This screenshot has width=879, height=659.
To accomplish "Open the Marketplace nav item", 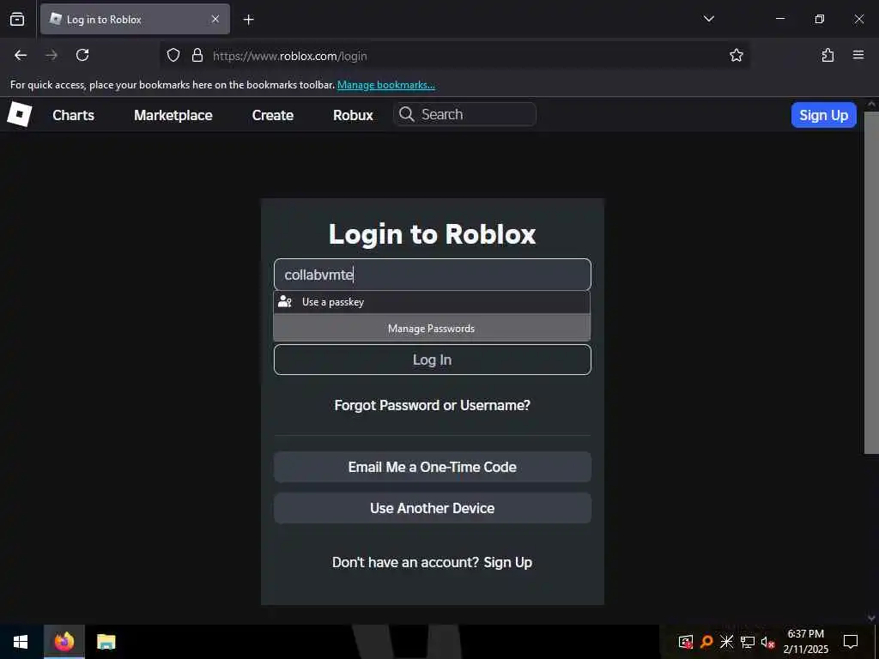I will pos(173,115).
